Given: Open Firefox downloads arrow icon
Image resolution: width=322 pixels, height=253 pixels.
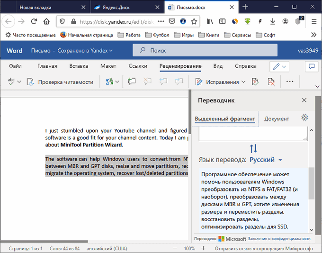Looking at the screenshot, I should (x=272, y=21).
